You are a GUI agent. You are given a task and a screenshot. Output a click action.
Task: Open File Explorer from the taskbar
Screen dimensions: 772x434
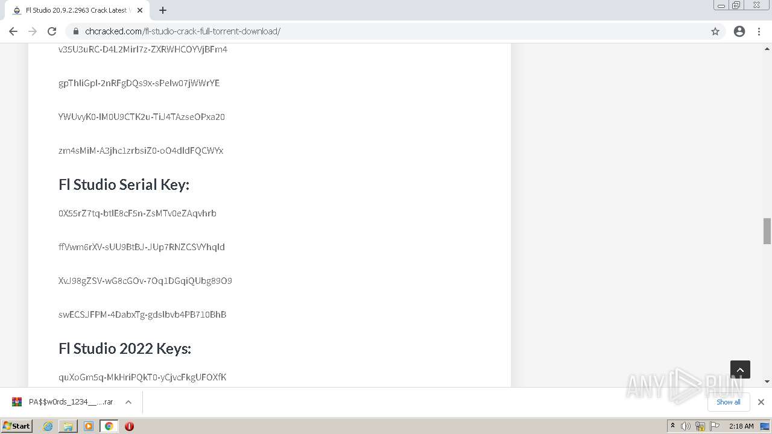click(x=68, y=426)
